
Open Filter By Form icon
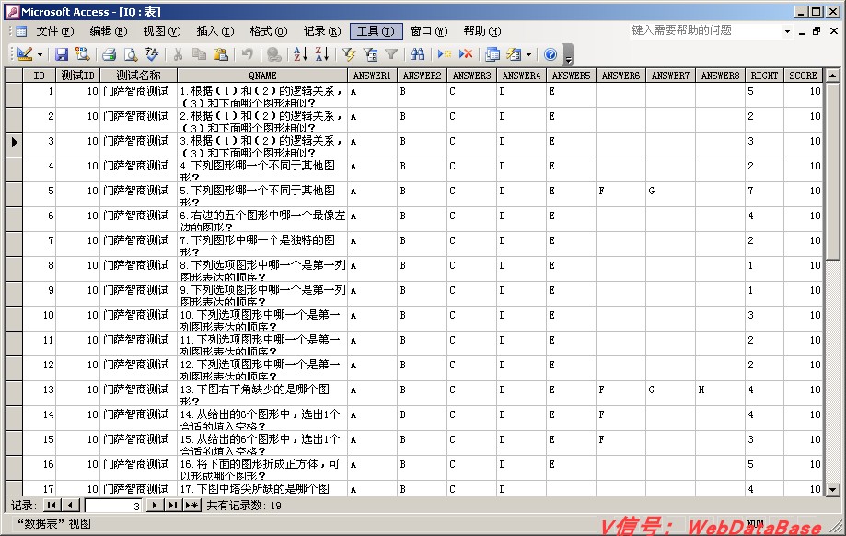[x=370, y=54]
